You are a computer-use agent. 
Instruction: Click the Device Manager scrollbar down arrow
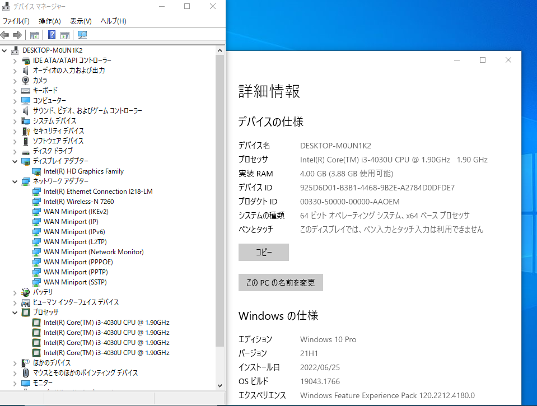click(220, 385)
